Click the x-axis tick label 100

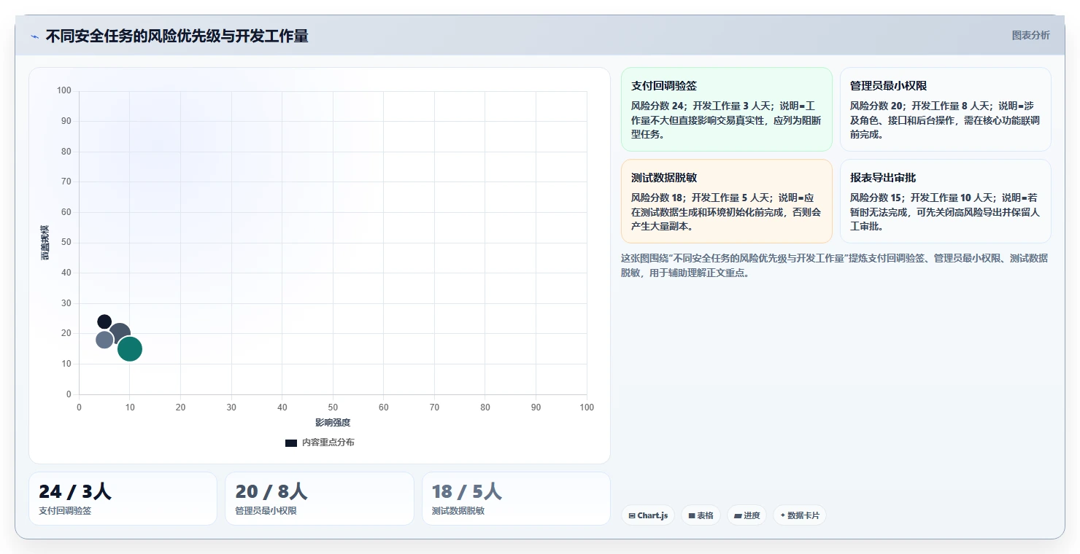coord(587,407)
